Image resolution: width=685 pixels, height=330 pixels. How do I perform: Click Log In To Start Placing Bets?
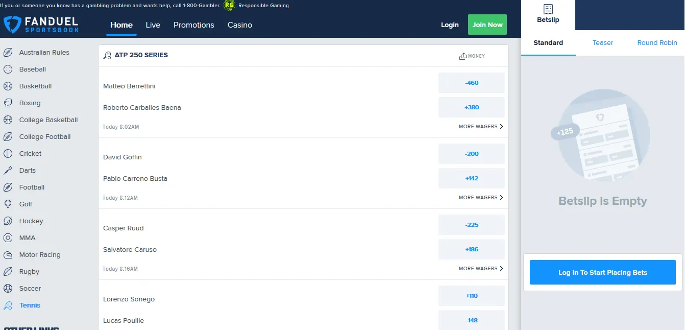click(602, 272)
